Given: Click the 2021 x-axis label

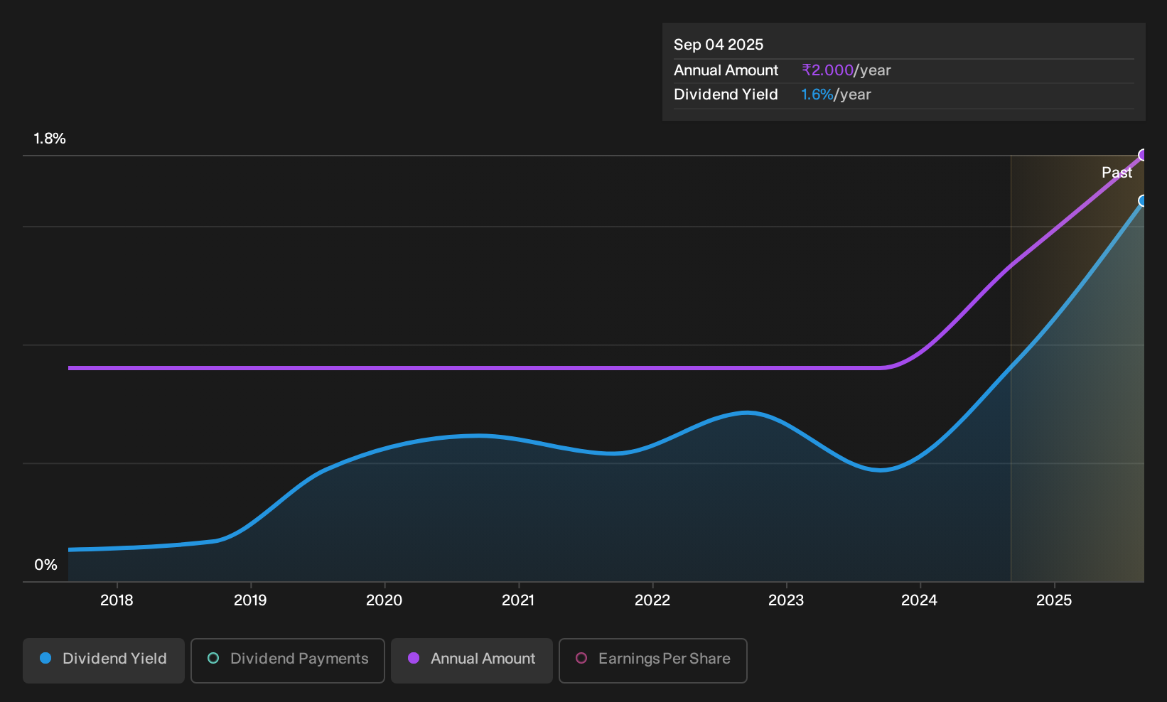Looking at the screenshot, I should pos(518,600).
